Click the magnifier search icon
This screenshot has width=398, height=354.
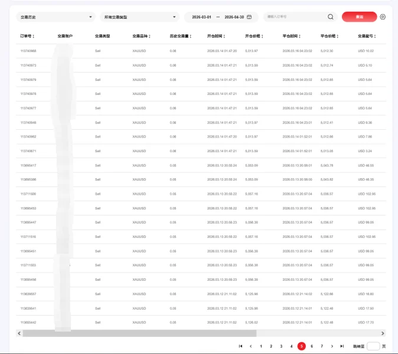[331, 17]
